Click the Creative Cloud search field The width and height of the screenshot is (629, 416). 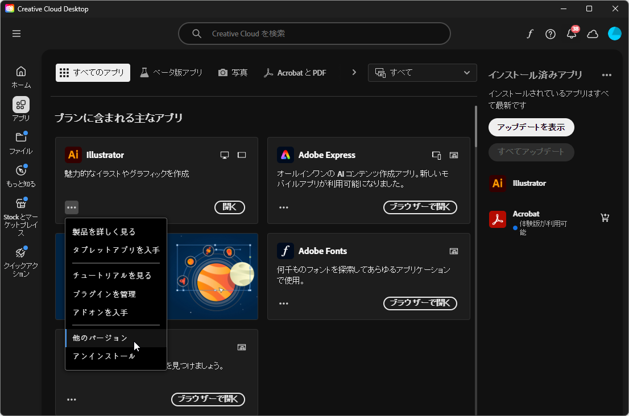[314, 34]
